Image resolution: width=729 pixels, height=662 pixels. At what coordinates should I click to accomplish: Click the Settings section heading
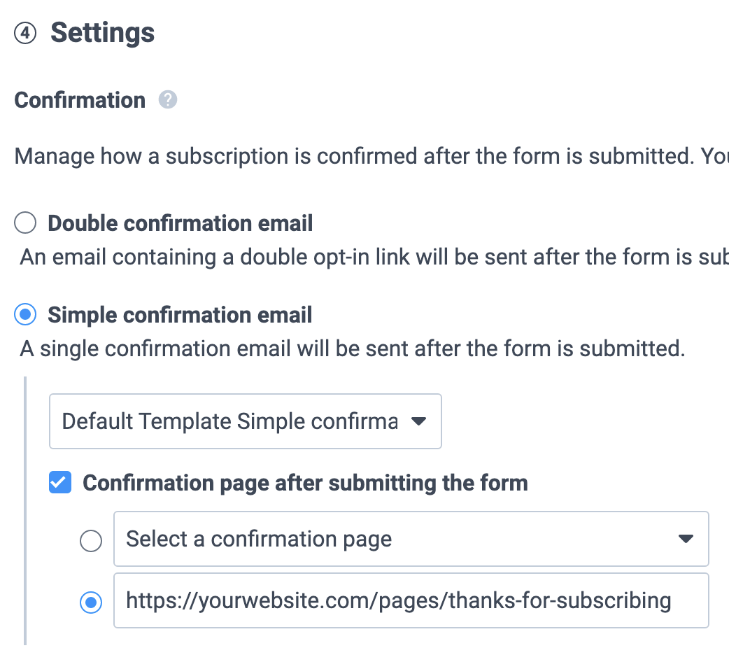(102, 33)
